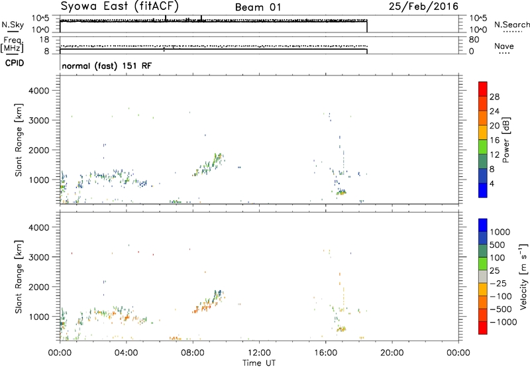Click the 'Time UT' axis label
The height and width of the screenshot is (367, 530).
[259, 363]
